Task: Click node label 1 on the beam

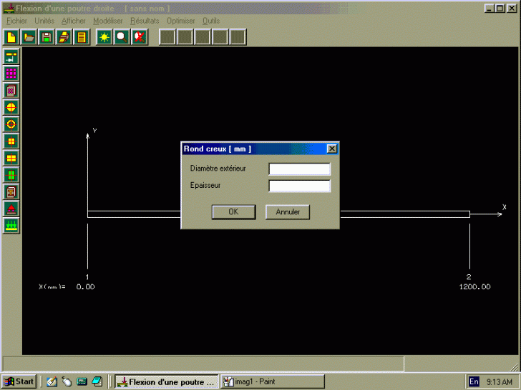Action: [x=87, y=277]
